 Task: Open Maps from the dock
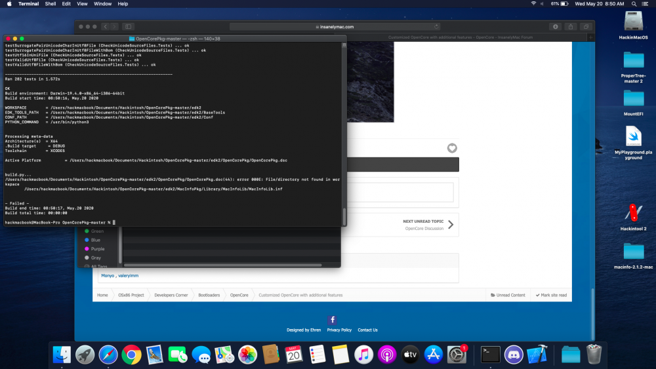pyautogui.click(x=224, y=355)
